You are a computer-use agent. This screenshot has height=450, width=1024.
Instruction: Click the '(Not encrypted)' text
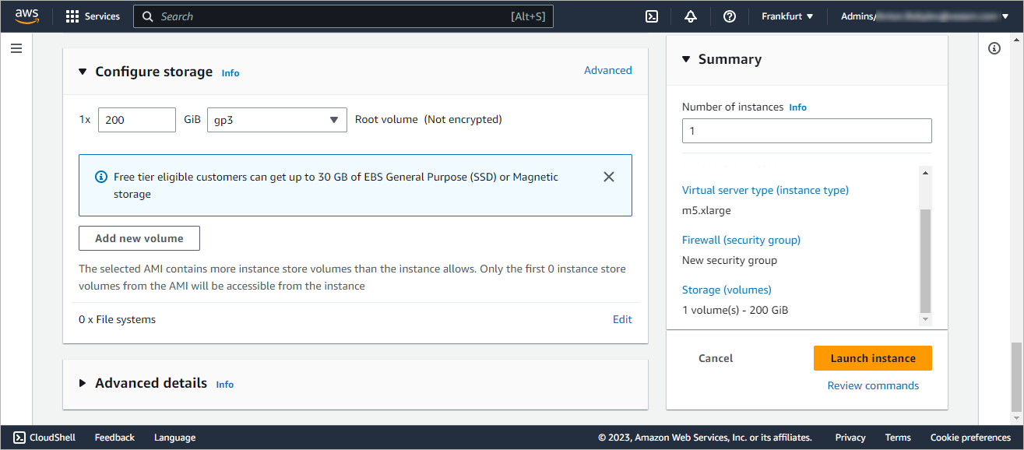click(463, 119)
